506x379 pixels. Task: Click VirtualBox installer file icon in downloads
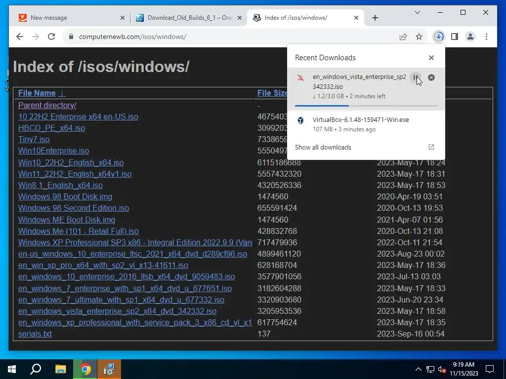(300, 120)
